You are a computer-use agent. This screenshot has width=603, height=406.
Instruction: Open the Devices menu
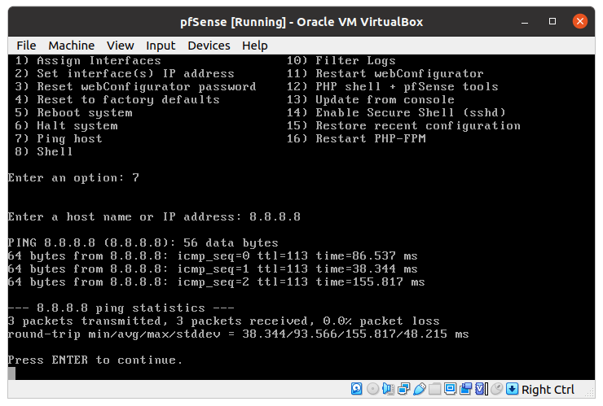point(209,46)
